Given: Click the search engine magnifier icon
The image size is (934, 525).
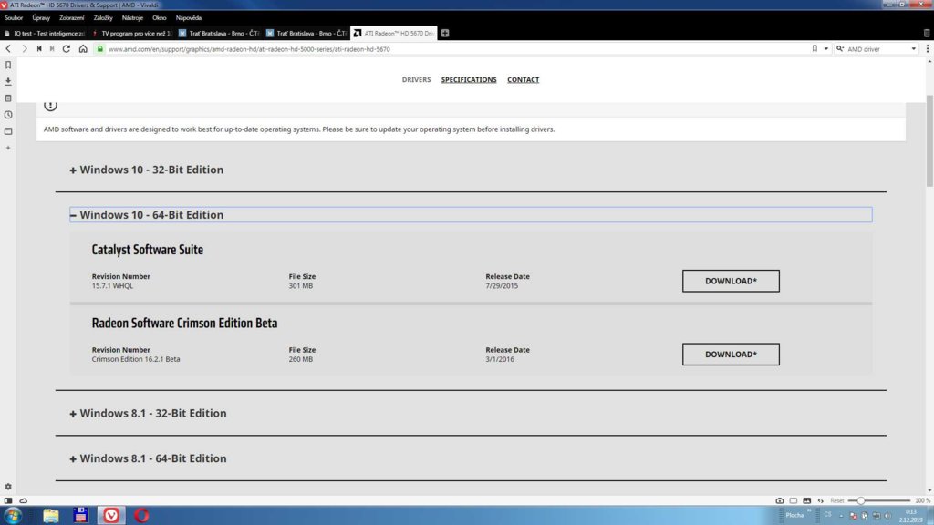Looking at the screenshot, I should [840, 49].
